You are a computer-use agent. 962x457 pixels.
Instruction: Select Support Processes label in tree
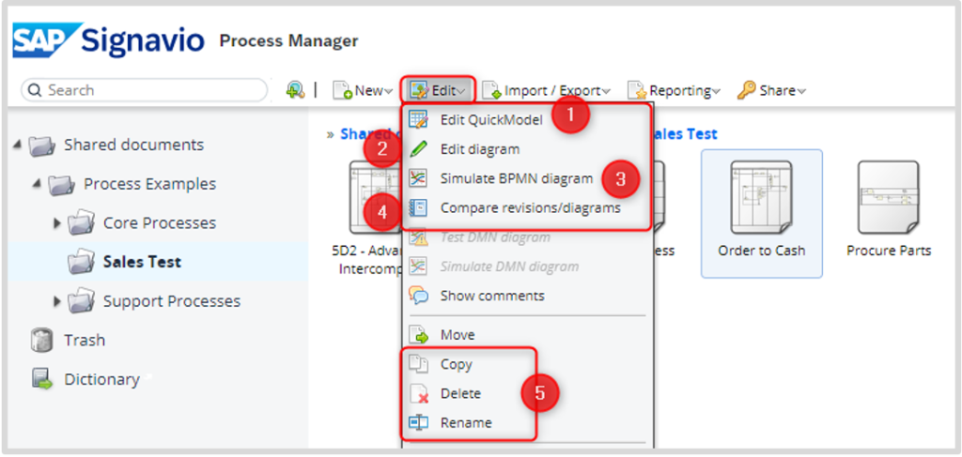point(172,301)
